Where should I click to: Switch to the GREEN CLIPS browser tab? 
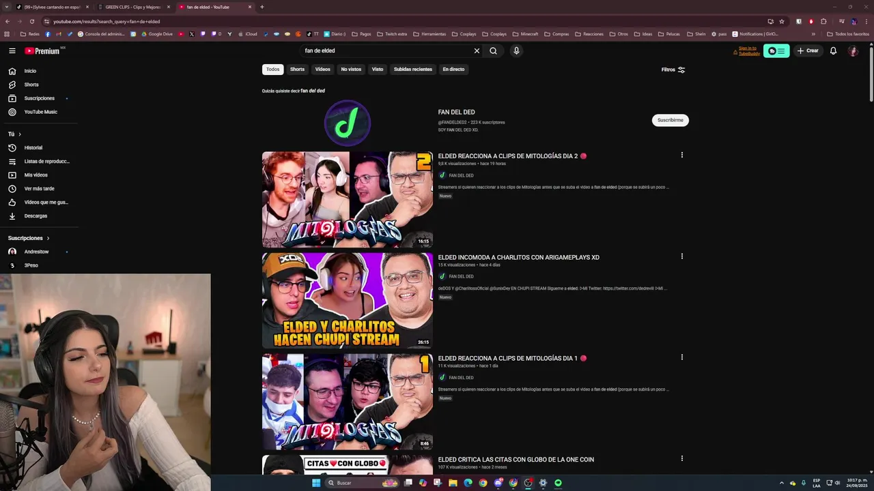point(133,7)
